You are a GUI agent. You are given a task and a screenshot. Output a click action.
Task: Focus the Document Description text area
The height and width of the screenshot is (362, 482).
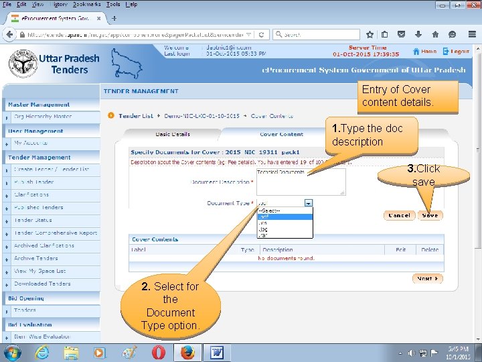[301, 182]
